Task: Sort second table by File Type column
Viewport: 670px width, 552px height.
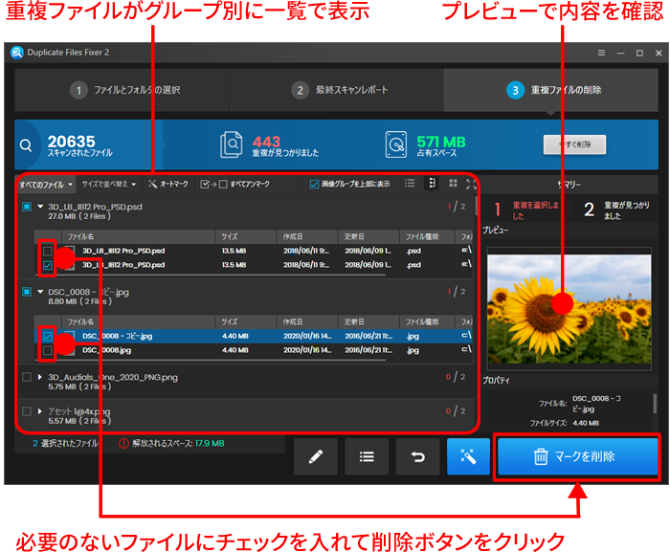Action: [x=427, y=322]
